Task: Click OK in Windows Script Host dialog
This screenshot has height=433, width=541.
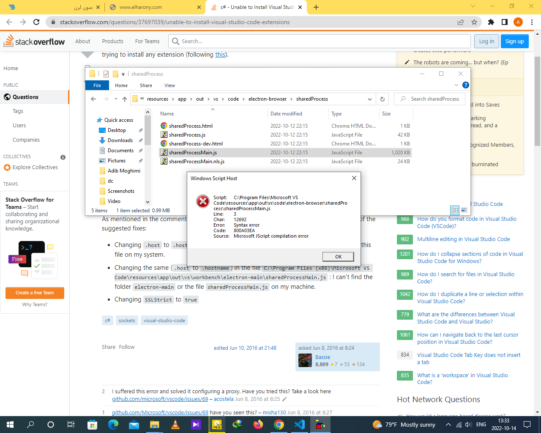Action: [x=338, y=257]
